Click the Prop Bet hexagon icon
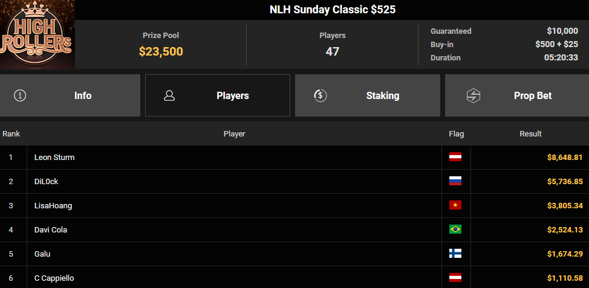Image resolution: width=589 pixels, height=288 pixels. point(473,95)
